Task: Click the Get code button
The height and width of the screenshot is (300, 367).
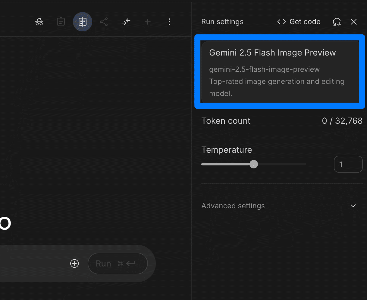Action: pyautogui.click(x=305, y=22)
